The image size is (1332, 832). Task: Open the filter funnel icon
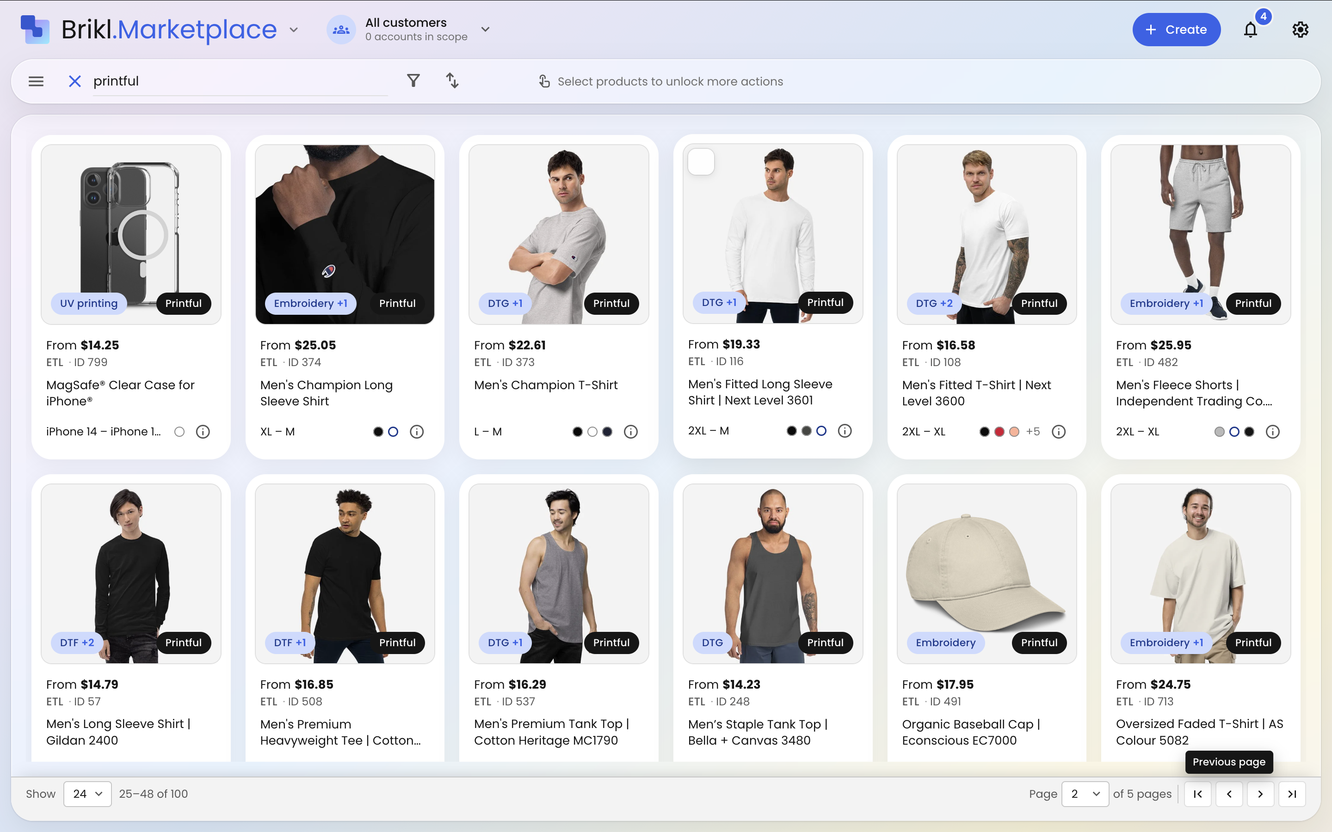[x=413, y=81]
